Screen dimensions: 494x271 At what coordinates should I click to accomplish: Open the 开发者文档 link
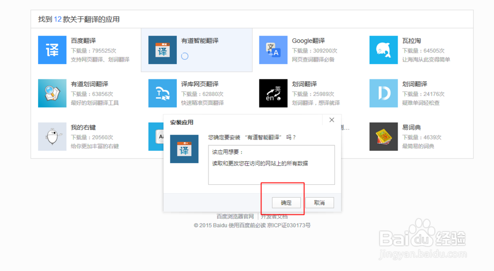(x=274, y=216)
